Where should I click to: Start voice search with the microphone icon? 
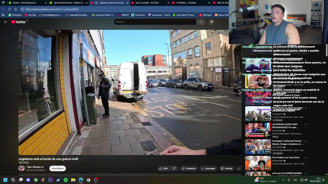tap(211, 22)
